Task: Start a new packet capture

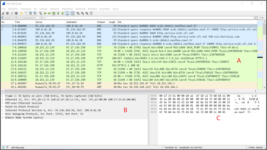Action: pos(3,13)
